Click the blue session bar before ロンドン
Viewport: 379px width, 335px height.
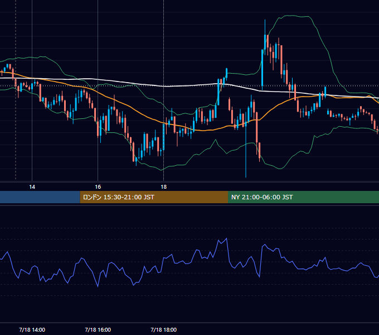(40, 197)
